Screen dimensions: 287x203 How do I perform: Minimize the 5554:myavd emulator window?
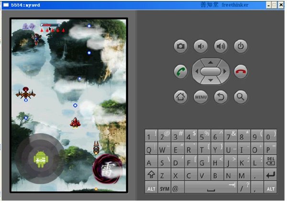point(268,5)
